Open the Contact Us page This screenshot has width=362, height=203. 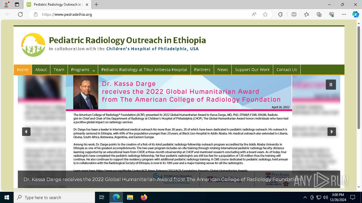coord(287,70)
